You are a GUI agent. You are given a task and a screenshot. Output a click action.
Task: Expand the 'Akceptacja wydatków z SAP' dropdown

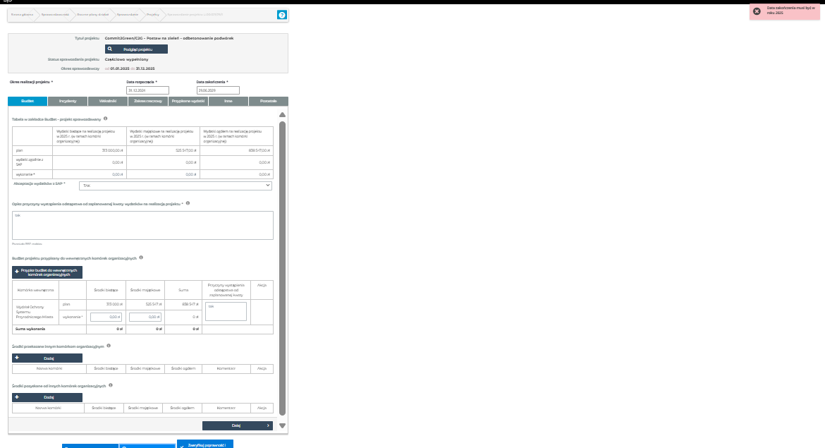pyautogui.click(x=176, y=186)
